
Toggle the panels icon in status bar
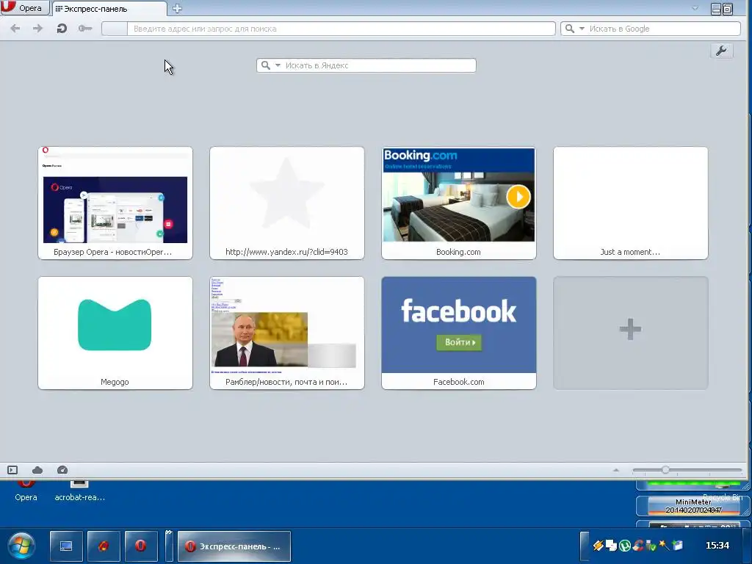tap(12, 470)
